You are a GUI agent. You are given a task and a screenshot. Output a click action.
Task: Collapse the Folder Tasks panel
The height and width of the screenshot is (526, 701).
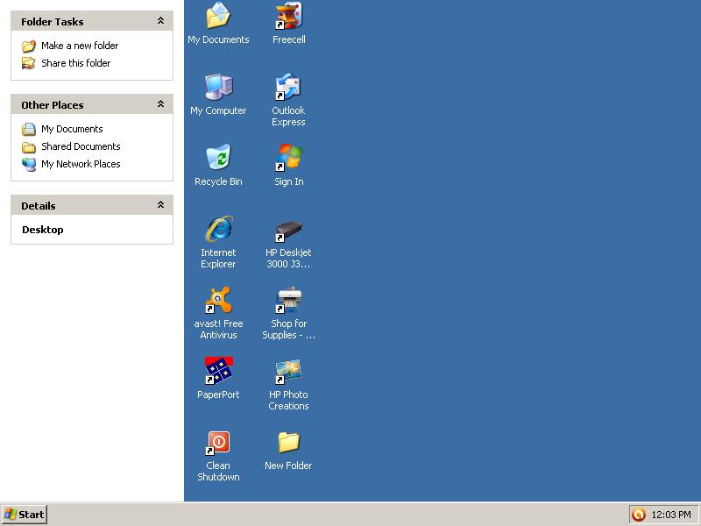160,20
